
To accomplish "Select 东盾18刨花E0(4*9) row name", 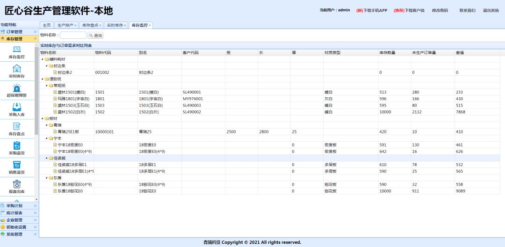I will pos(75,184).
